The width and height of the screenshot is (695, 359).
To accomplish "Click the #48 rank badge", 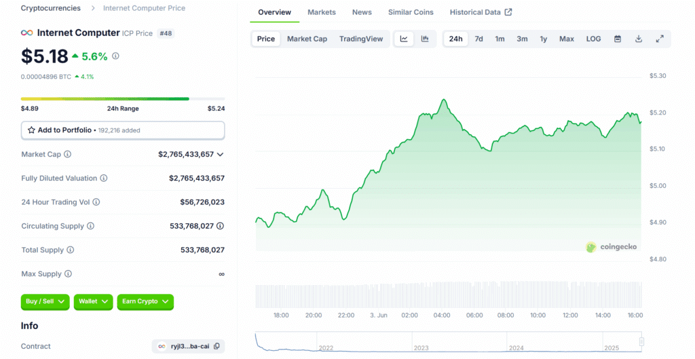I will pos(166,33).
